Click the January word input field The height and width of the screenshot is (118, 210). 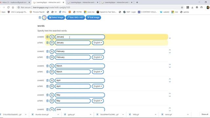pyautogui.click(x=80, y=37)
